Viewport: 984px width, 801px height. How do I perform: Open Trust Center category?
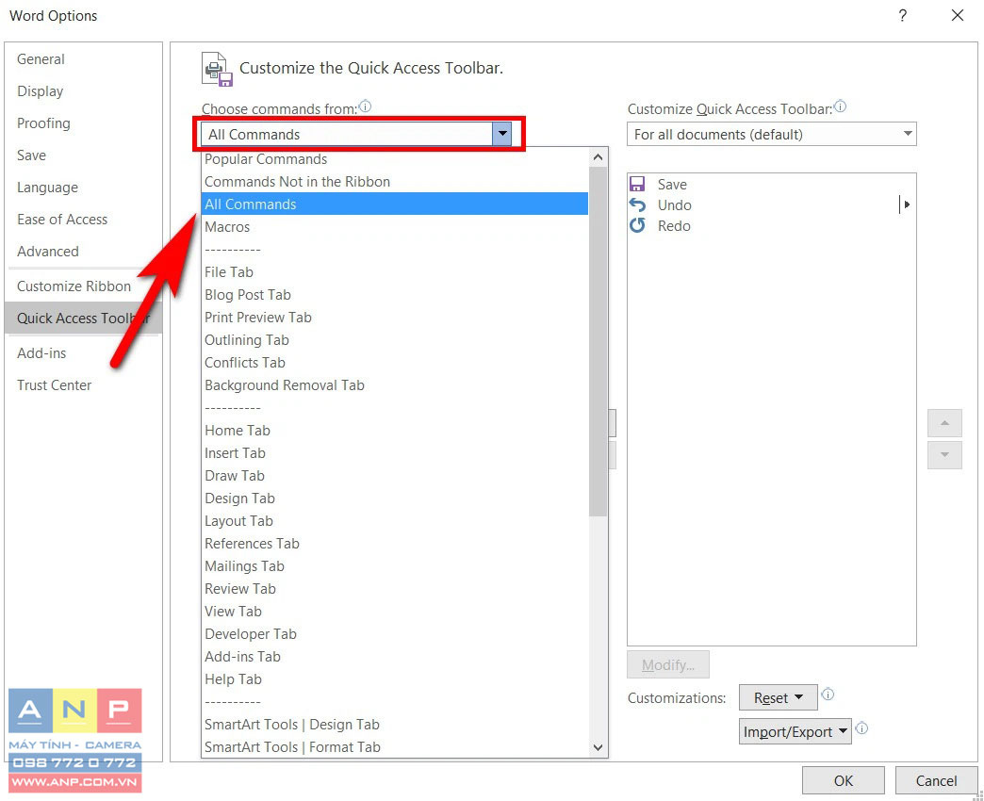(83, 385)
